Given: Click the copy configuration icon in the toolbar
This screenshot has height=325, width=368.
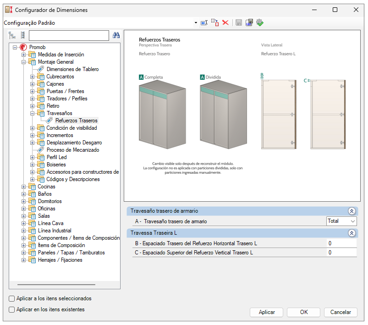Looking at the screenshot, I should [215, 23].
